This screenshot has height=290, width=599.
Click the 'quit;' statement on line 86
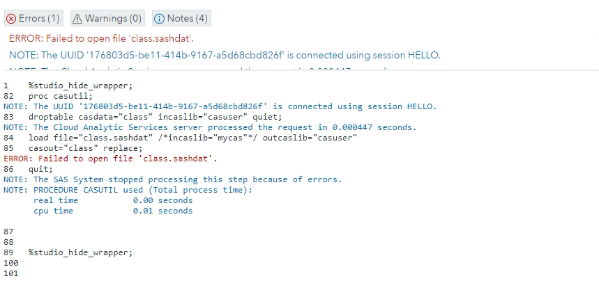click(x=40, y=169)
